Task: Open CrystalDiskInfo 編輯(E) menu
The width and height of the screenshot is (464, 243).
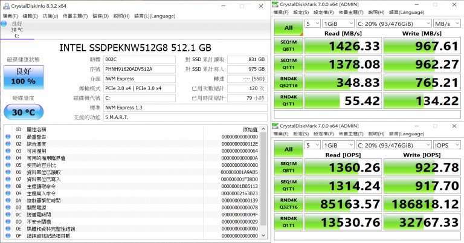Action: (x=30, y=16)
